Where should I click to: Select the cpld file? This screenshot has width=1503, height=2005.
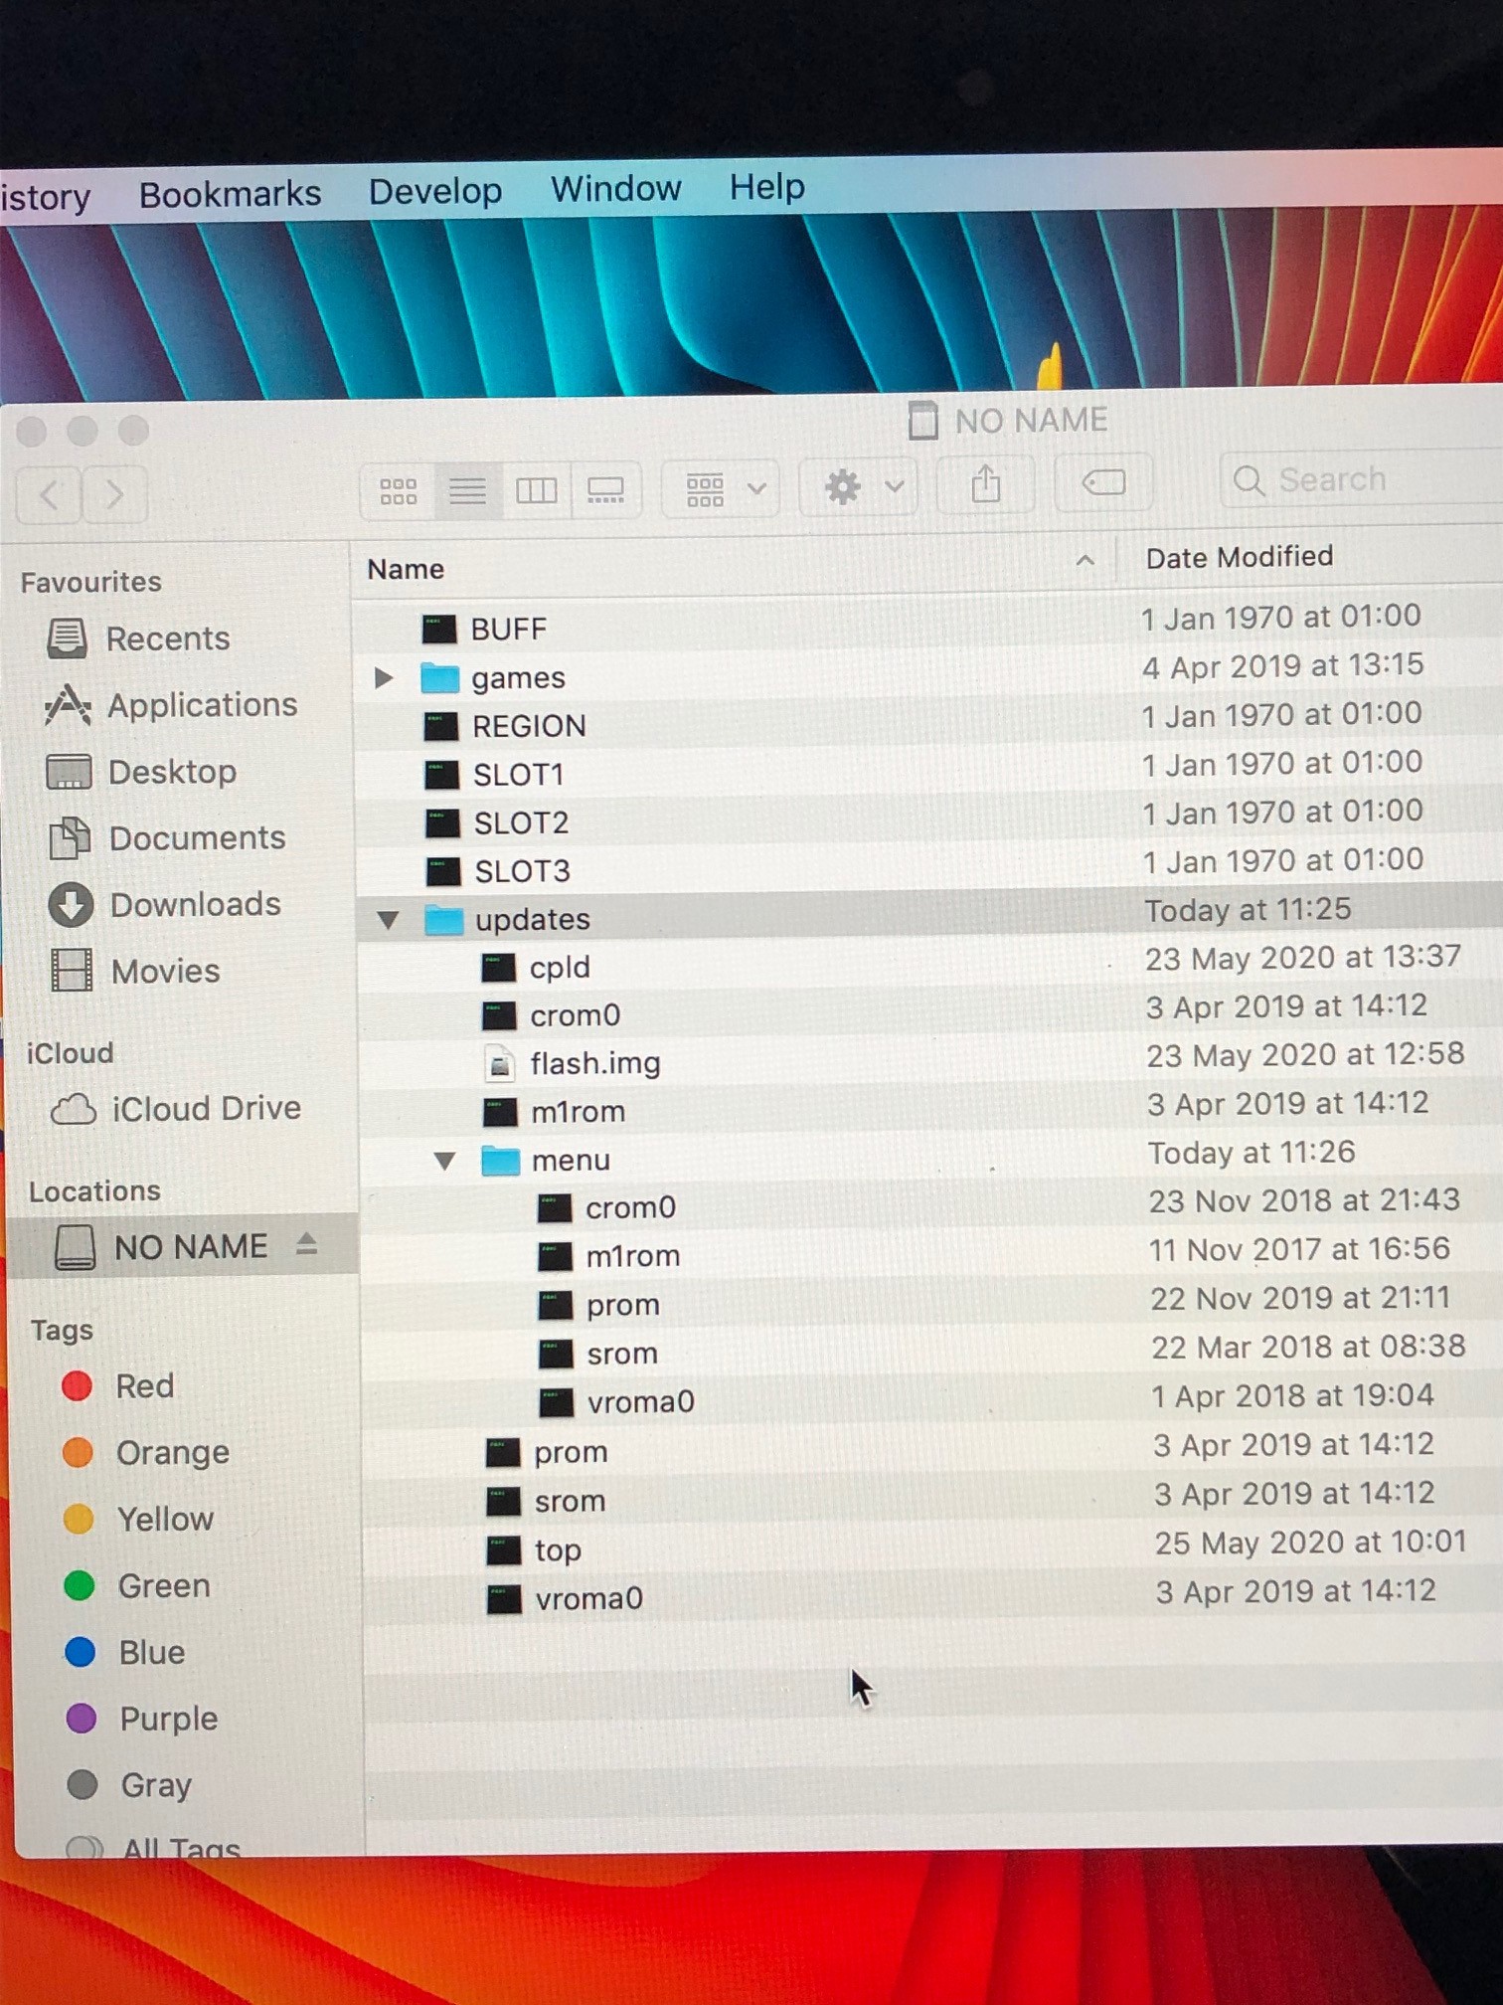coord(931,965)
